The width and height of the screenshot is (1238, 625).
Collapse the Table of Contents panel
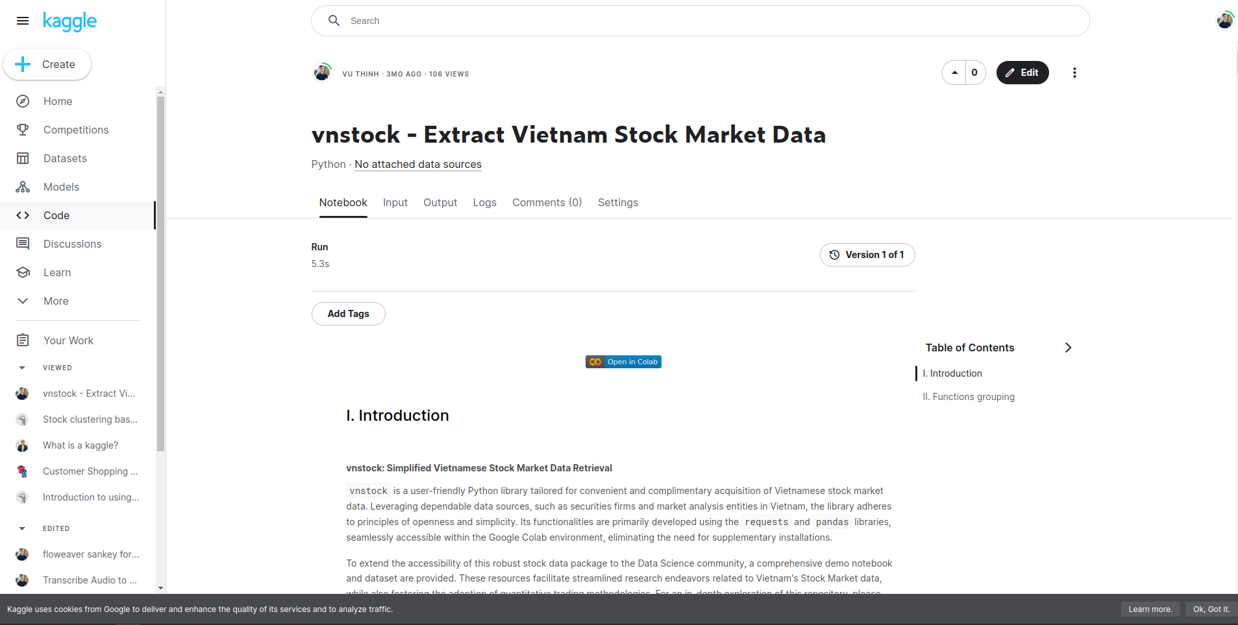[1068, 348]
